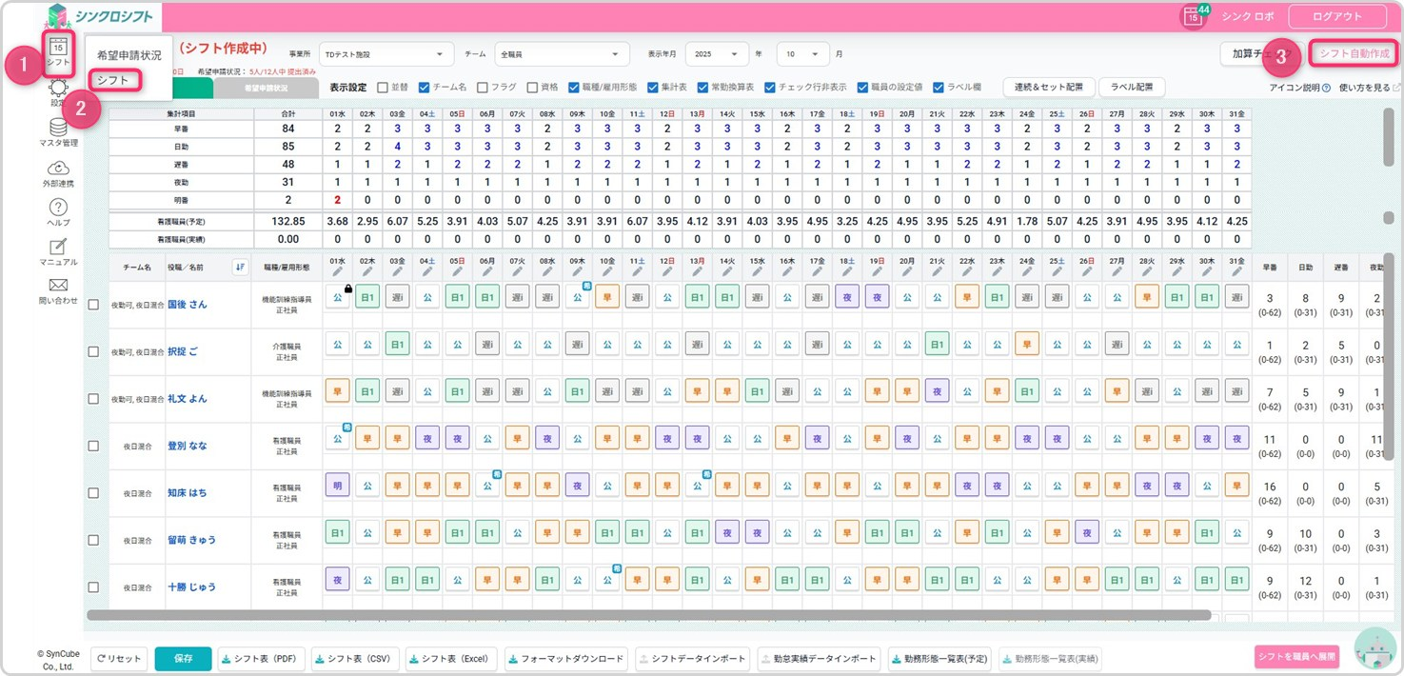Open the ヘルプ question mark icon
The image size is (1404, 676).
click(x=58, y=208)
